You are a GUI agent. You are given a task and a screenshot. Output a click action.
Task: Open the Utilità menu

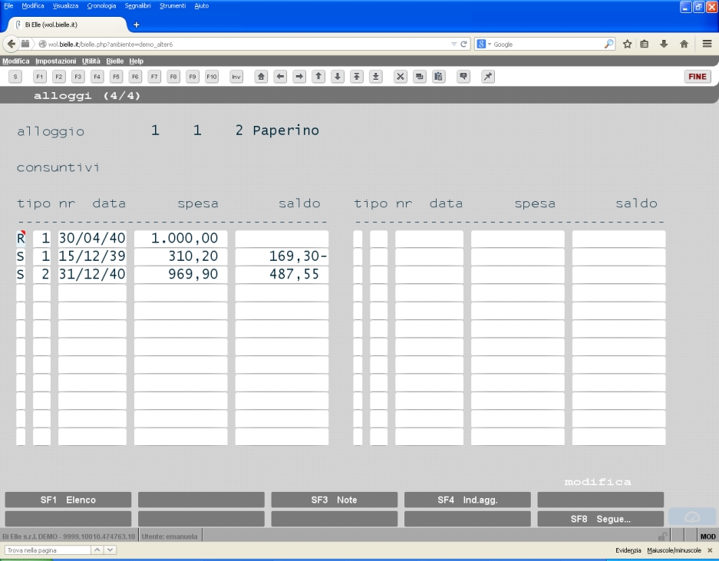pos(91,61)
